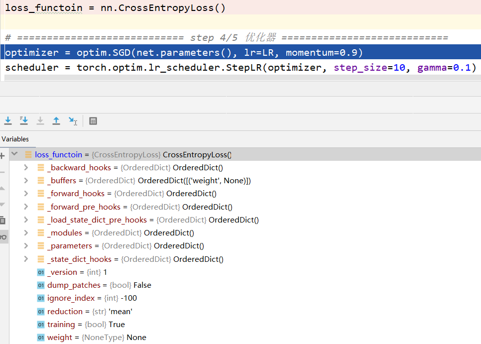Image resolution: width=481 pixels, height=344 pixels.
Task: Expand the _forward_pre_hooks entry
Action: coord(26,207)
